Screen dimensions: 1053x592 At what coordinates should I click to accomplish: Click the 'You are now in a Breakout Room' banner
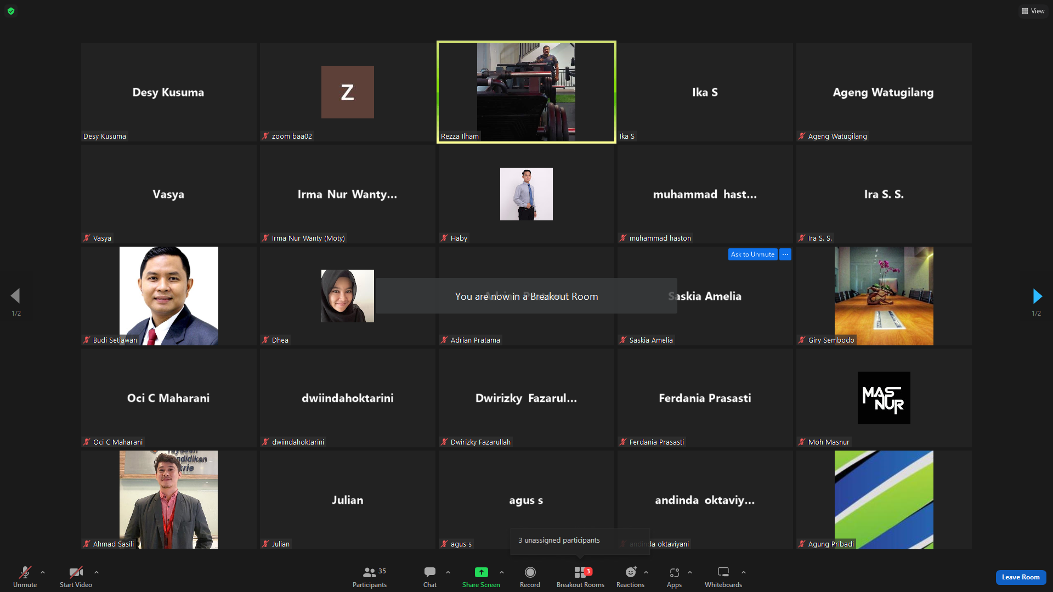click(x=526, y=296)
